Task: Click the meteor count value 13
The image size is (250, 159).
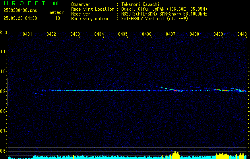Action: tap(58, 18)
